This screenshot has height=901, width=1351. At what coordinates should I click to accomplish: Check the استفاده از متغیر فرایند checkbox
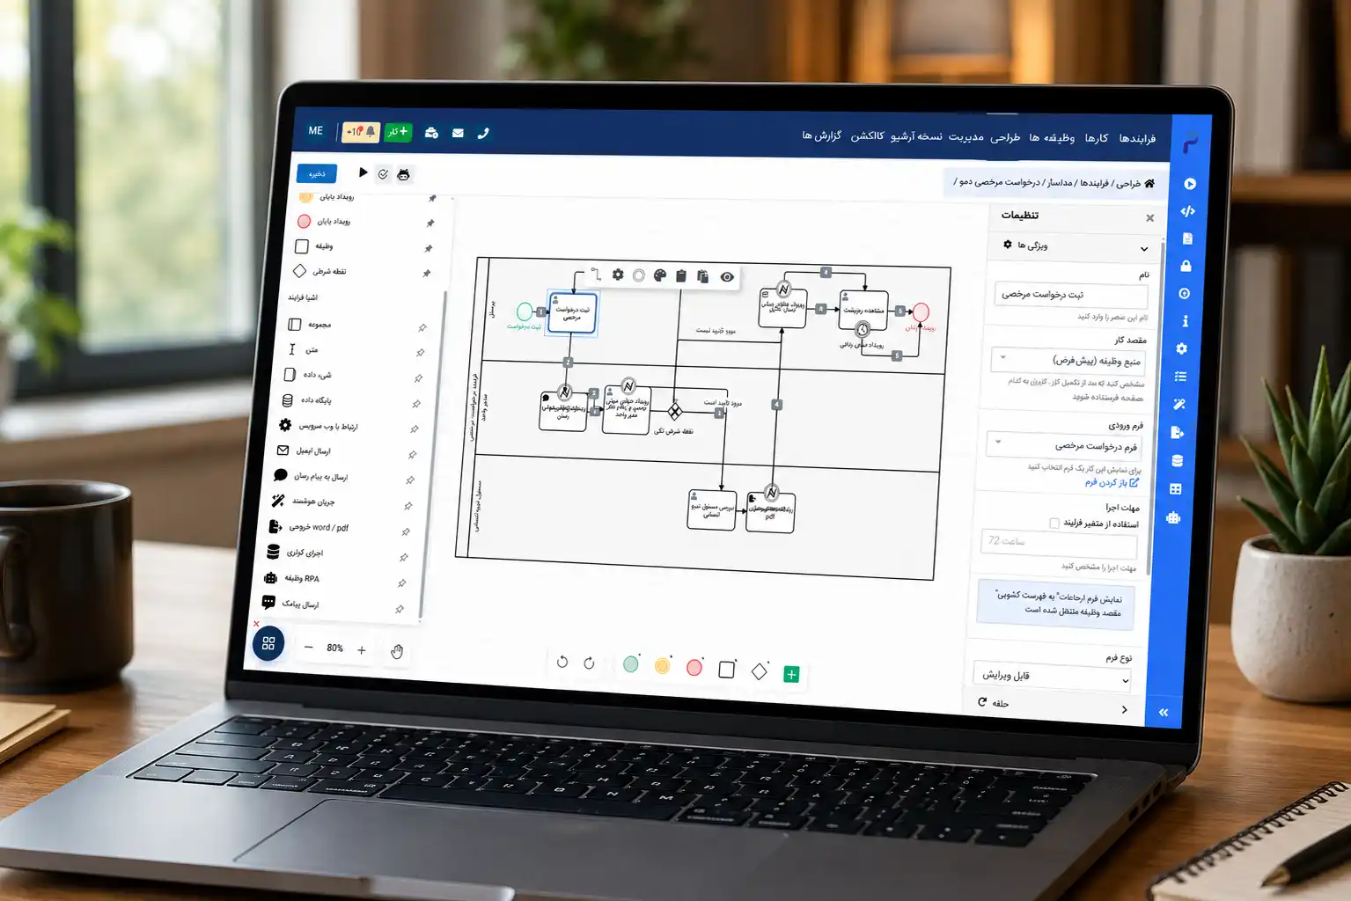(x=1054, y=523)
